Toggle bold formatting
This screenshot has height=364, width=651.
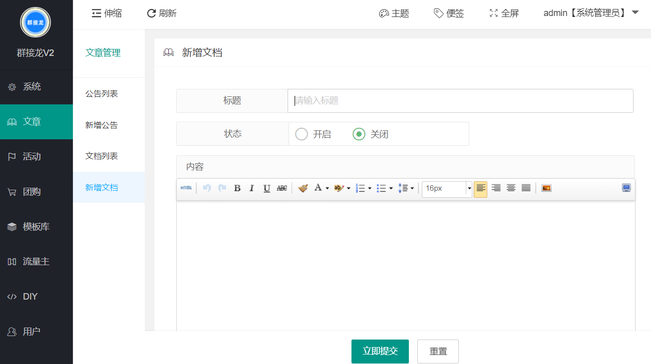coord(237,188)
